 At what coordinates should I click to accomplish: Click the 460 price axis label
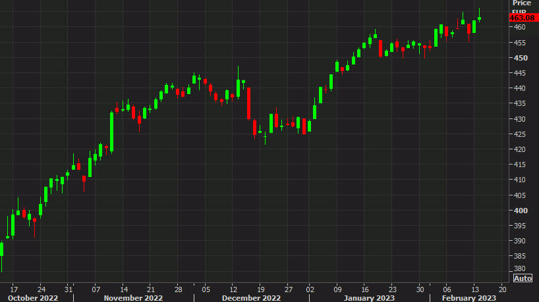pyautogui.click(x=520, y=27)
